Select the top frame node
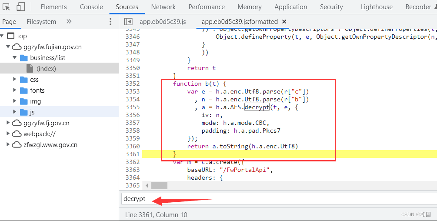Screen dimensions: 437x221 22,36
